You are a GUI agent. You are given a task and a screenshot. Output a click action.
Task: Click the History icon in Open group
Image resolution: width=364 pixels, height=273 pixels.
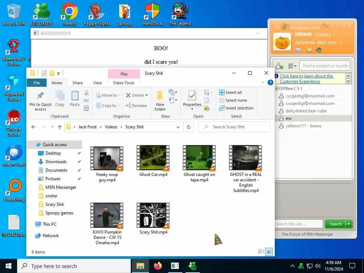(x=207, y=108)
